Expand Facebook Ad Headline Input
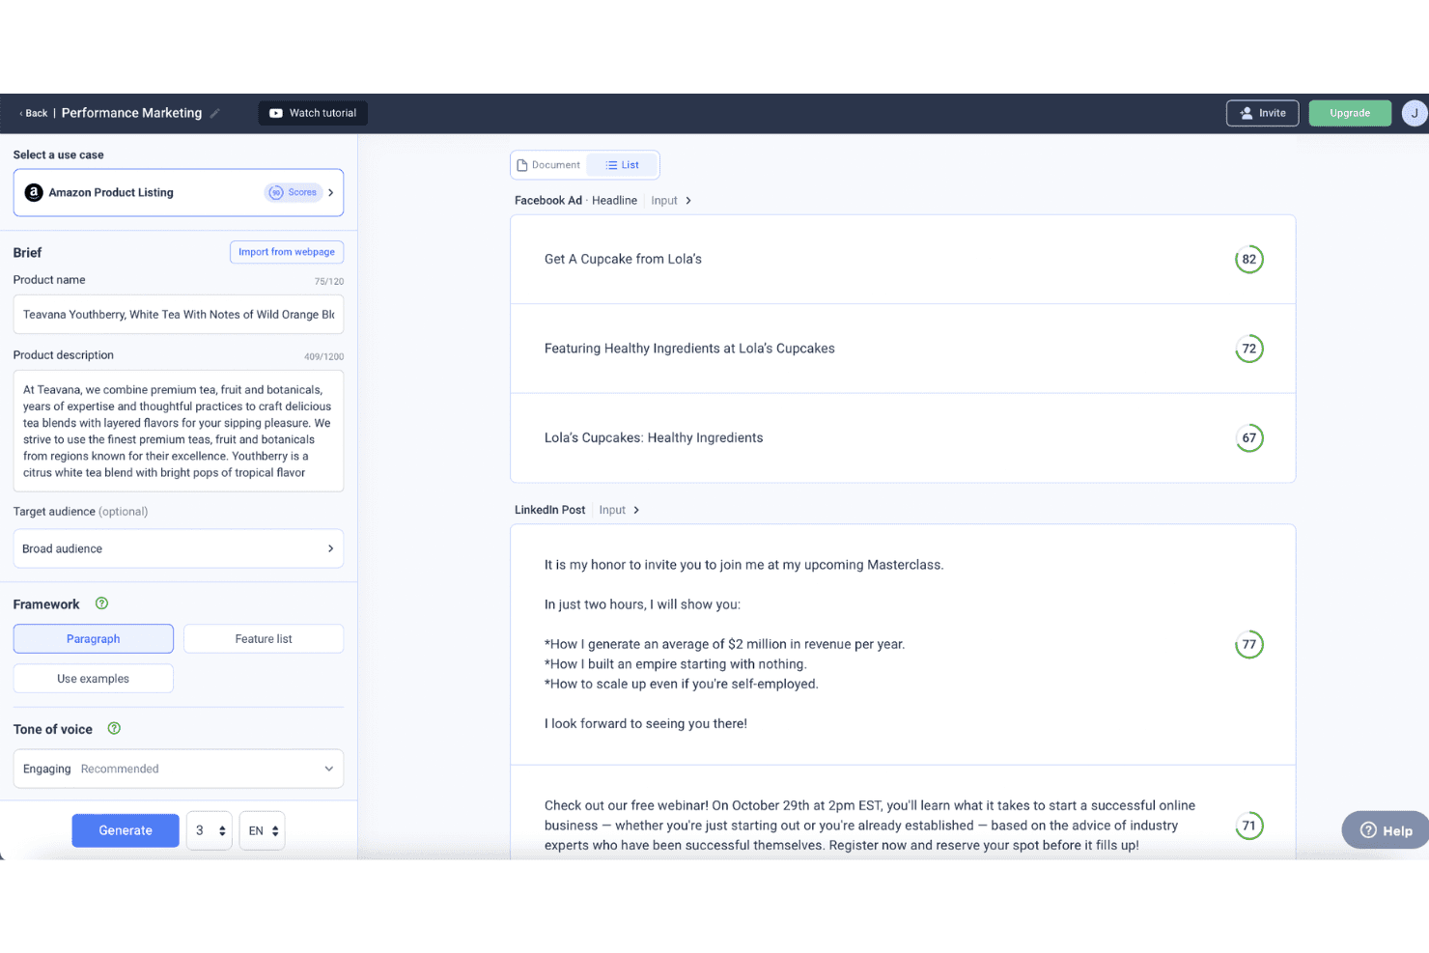 click(x=671, y=201)
